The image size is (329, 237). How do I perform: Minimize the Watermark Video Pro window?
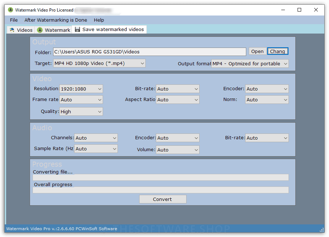click(283, 10)
